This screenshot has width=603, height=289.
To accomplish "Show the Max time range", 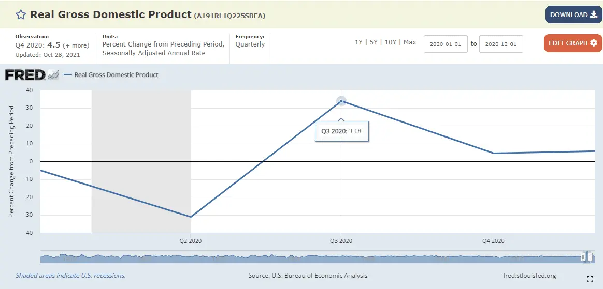I will (x=410, y=42).
